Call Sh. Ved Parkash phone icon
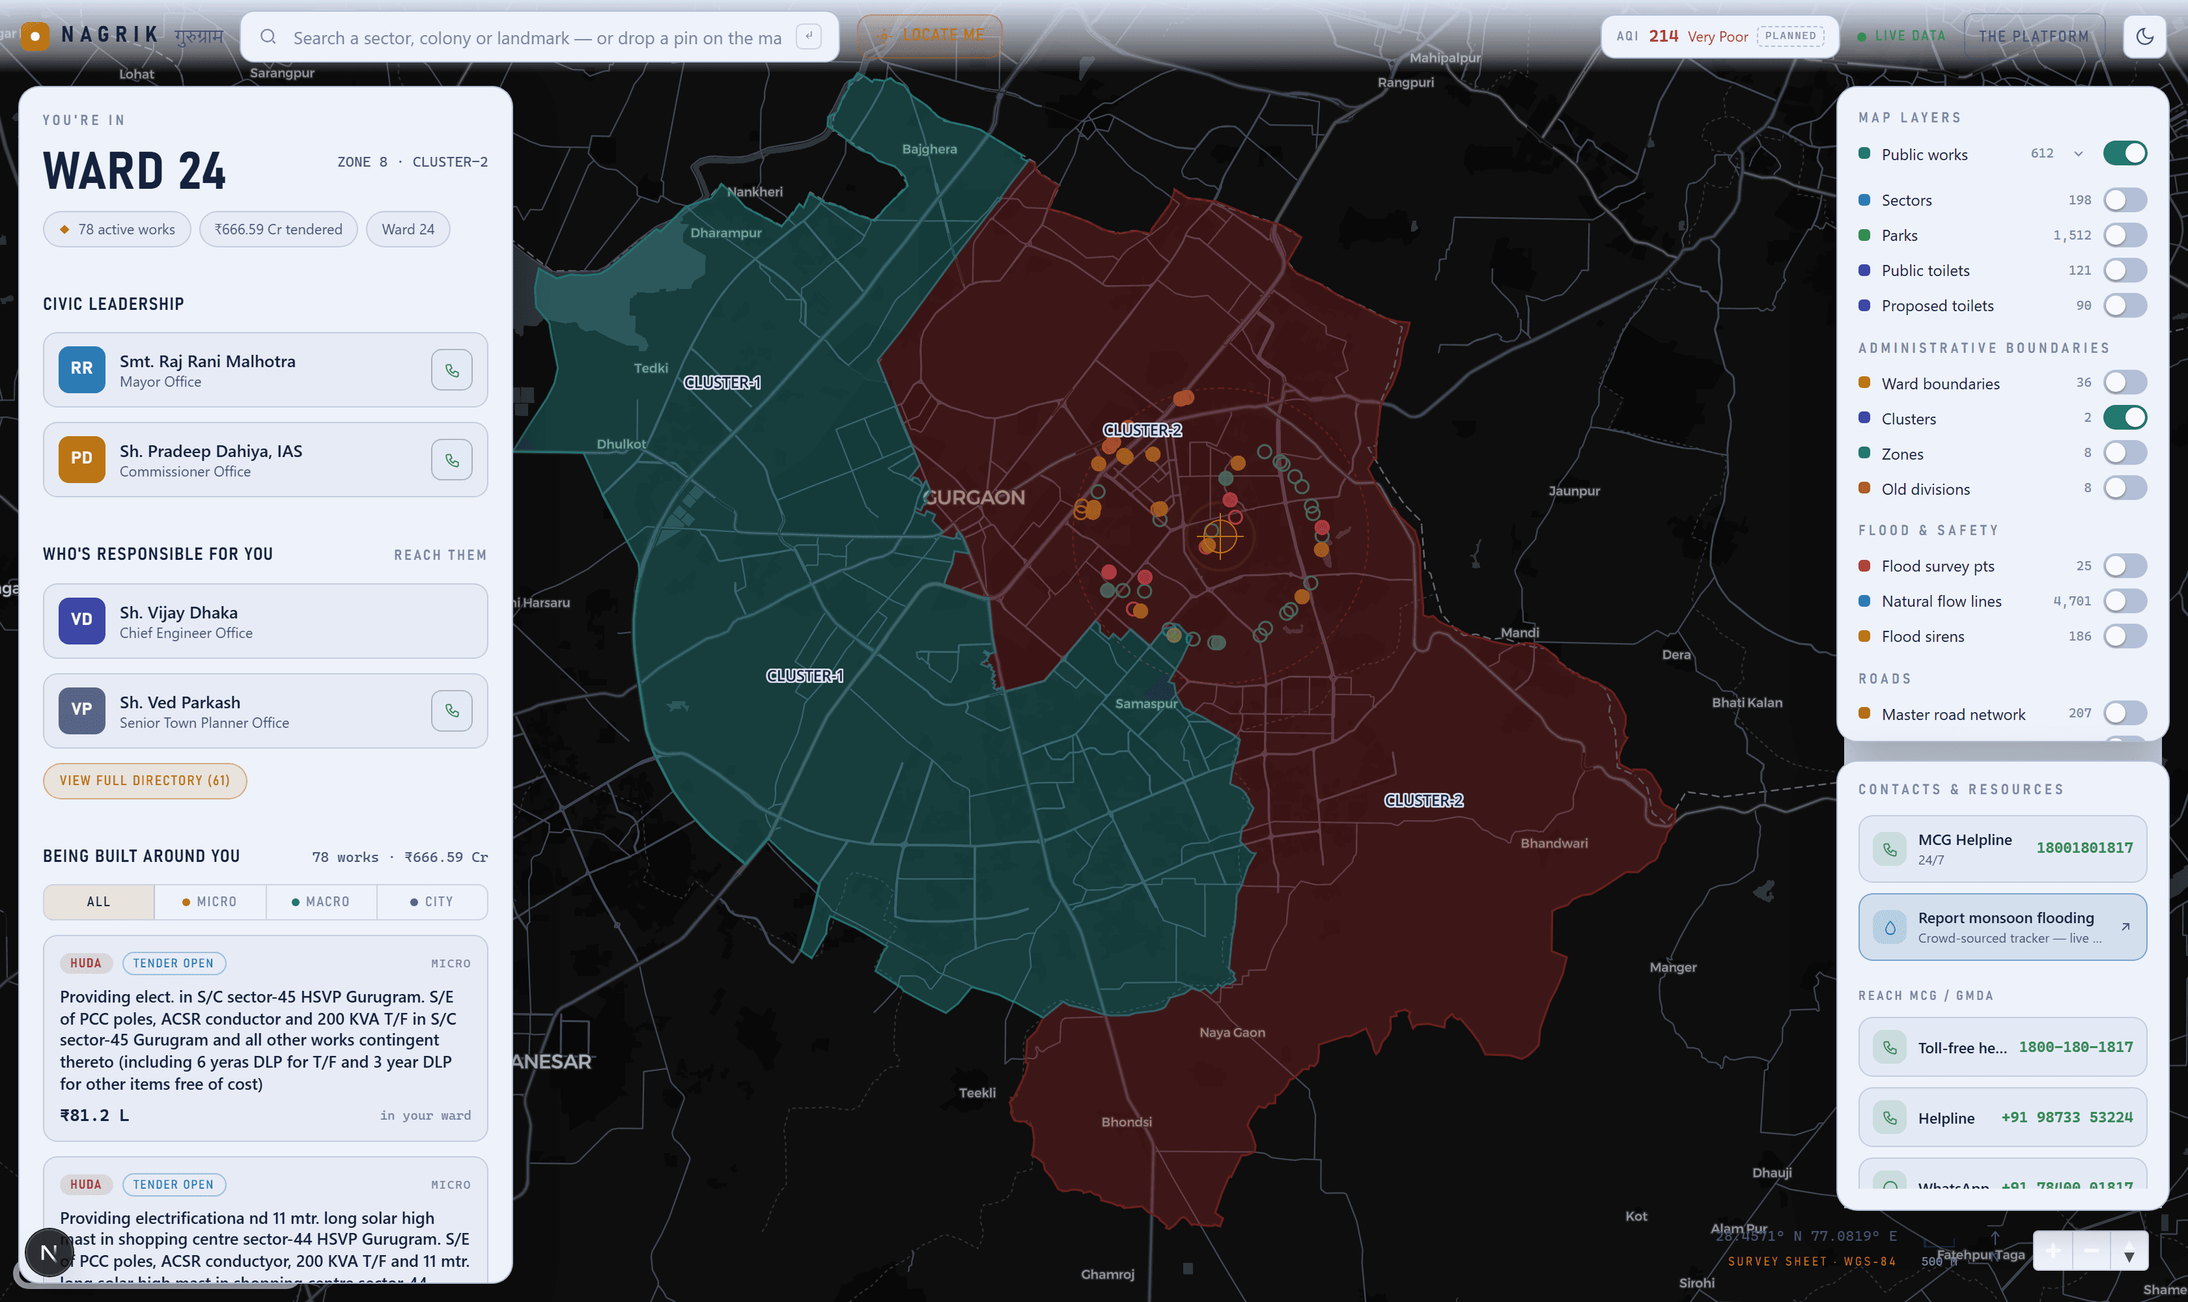Image resolution: width=2188 pixels, height=1302 pixels. click(452, 711)
